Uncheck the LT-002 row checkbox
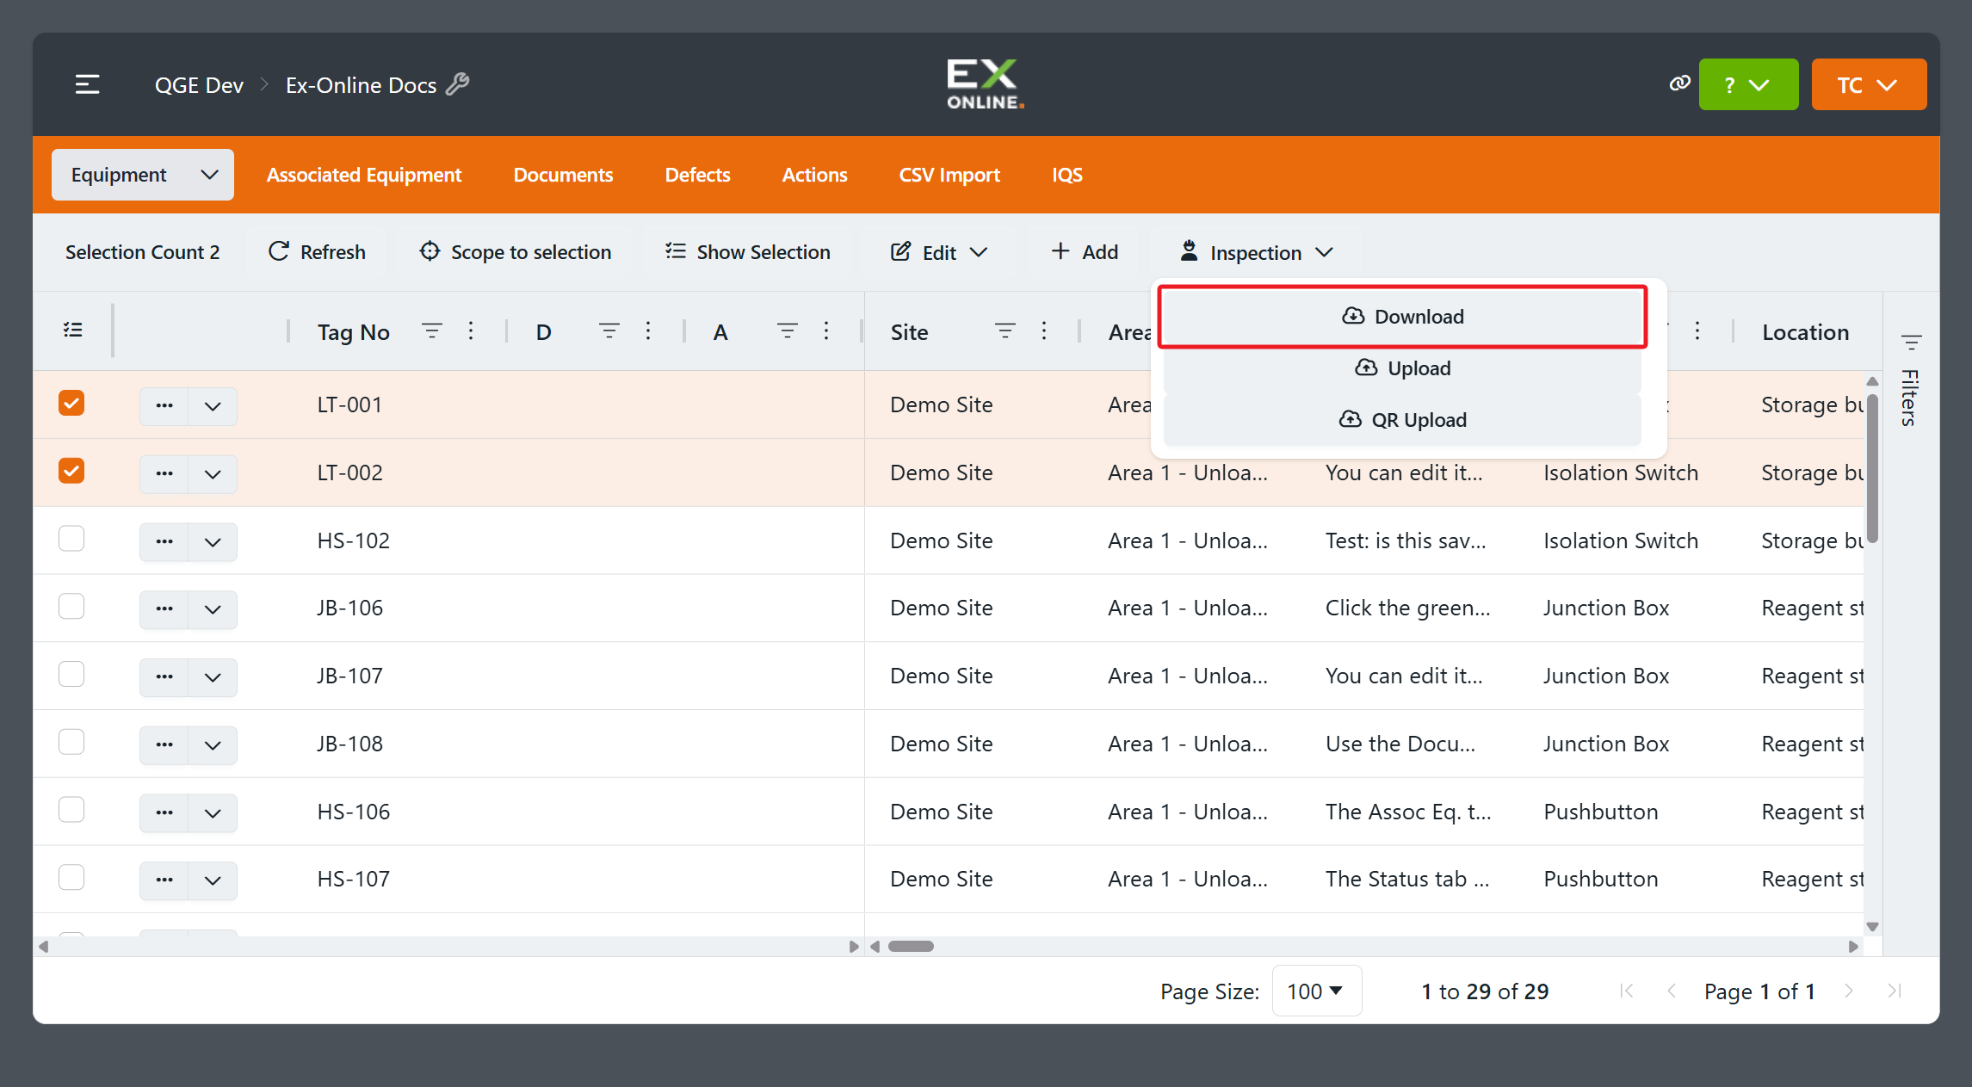Screen dimensions: 1972x1087 71,471
